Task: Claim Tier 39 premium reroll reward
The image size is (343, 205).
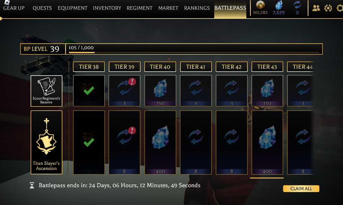Action: [125, 143]
